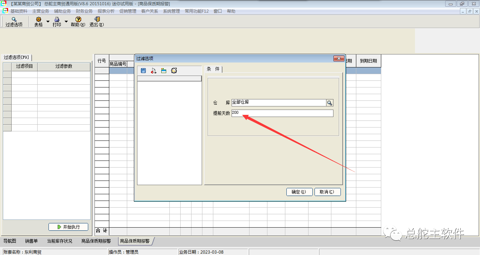Close the 过滤选项 dialog
The height and width of the screenshot is (255, 480).
point(338,58)
